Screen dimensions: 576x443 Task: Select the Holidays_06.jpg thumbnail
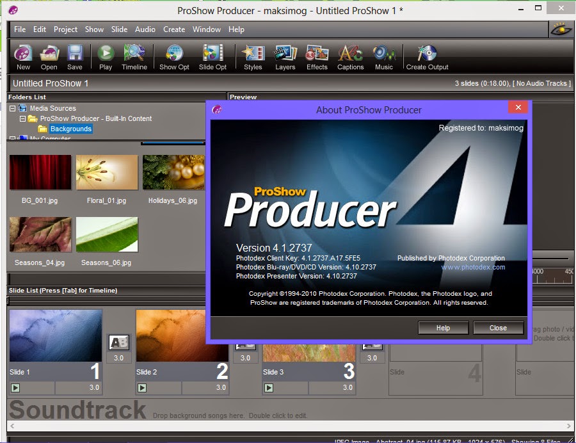point(173,172)
